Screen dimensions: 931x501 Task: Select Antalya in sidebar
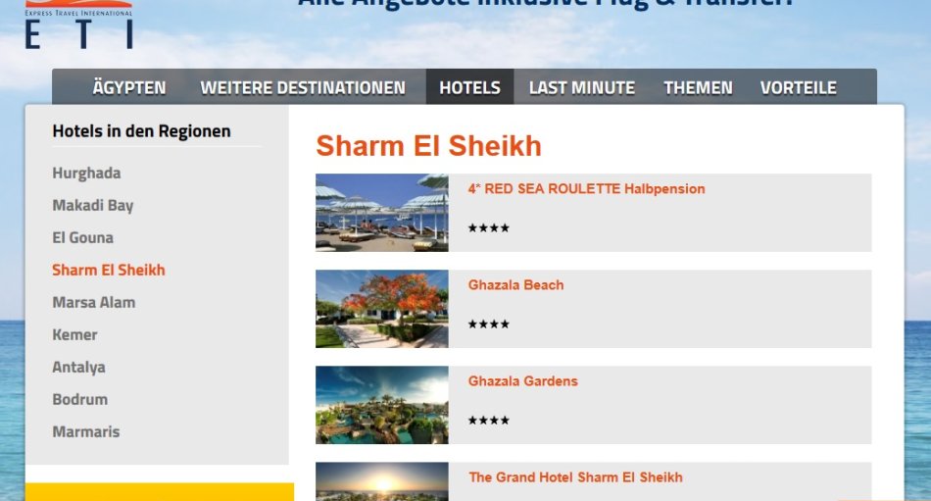[x=78, y=368]
